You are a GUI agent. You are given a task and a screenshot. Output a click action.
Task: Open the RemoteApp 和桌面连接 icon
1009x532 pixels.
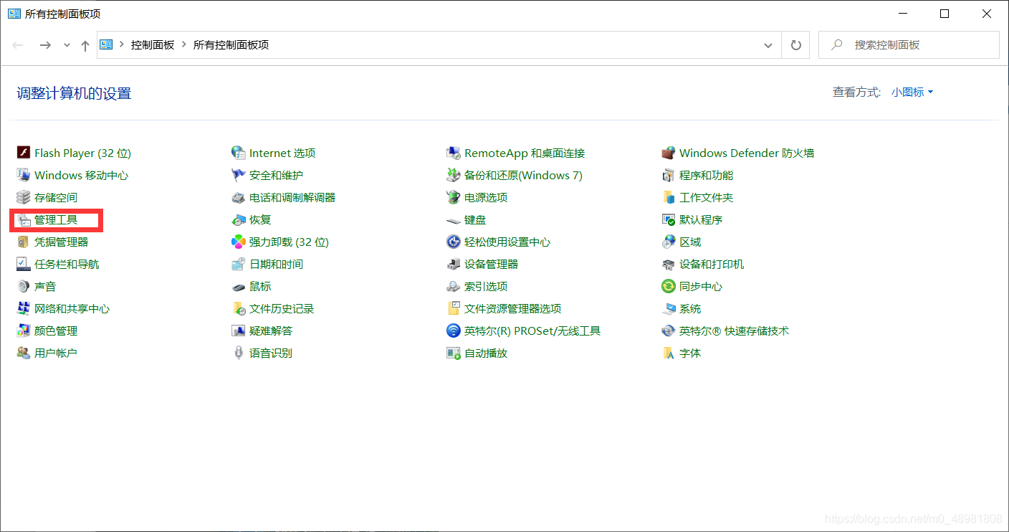(x=453, y=153)
